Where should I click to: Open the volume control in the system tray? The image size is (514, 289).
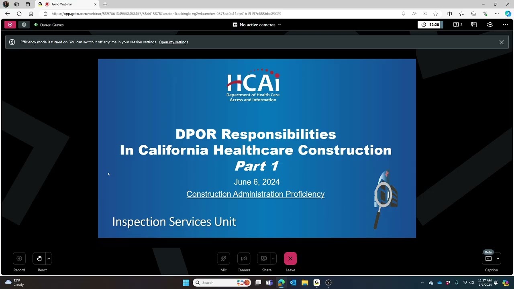(471, 283)
